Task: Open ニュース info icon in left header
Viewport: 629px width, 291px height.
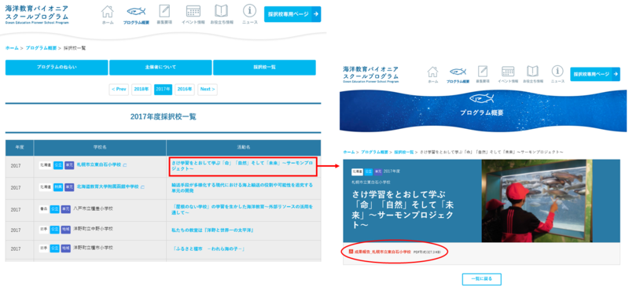Action: pyautogui.click(x=249, y=14)
